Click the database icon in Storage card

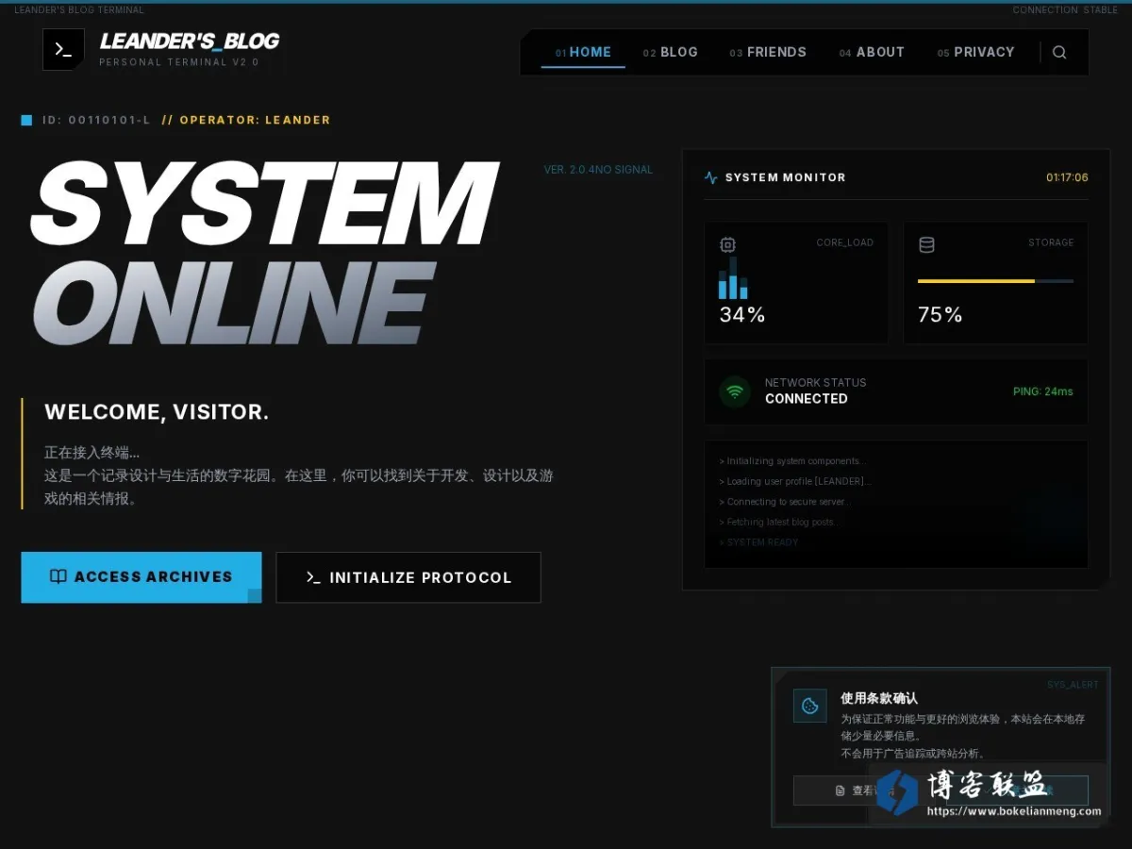926,244
